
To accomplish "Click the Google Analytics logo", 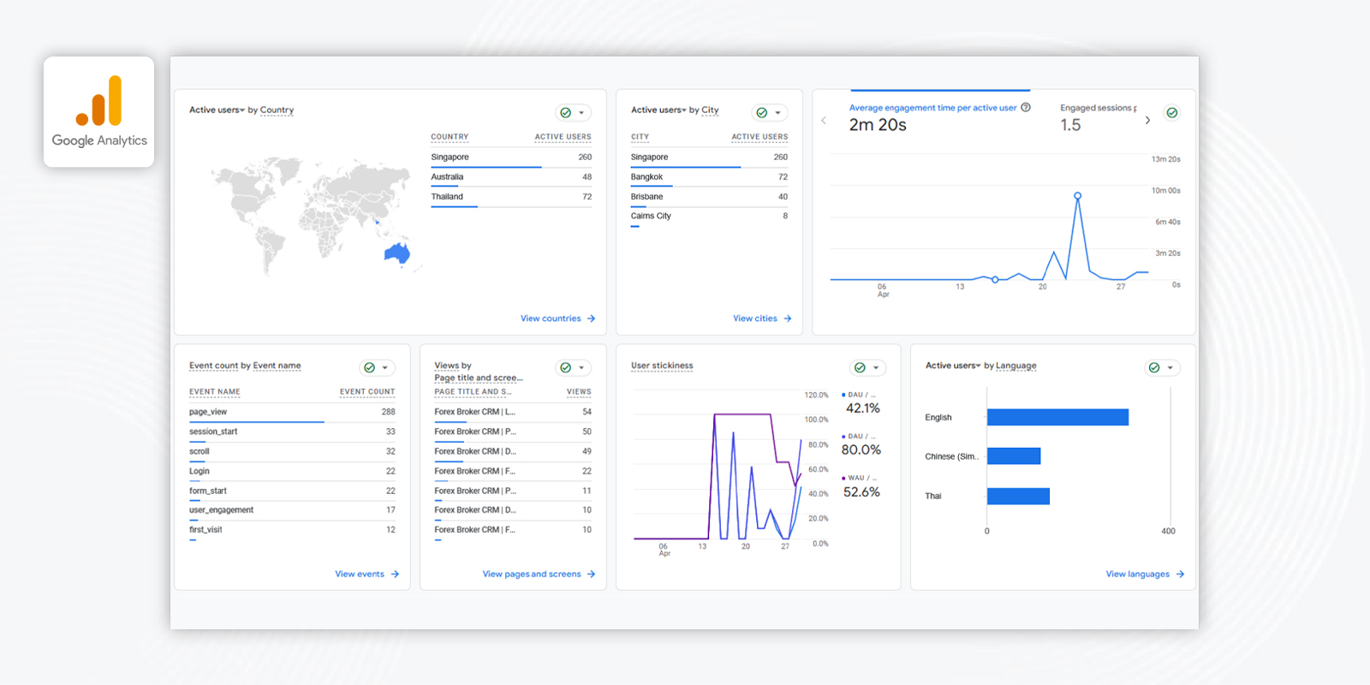I will coord(98,112).
